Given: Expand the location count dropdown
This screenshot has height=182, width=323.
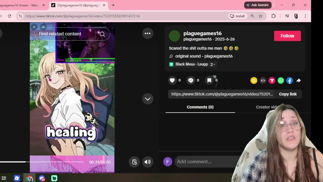Looking at the screenshot, I should point(213,64).
